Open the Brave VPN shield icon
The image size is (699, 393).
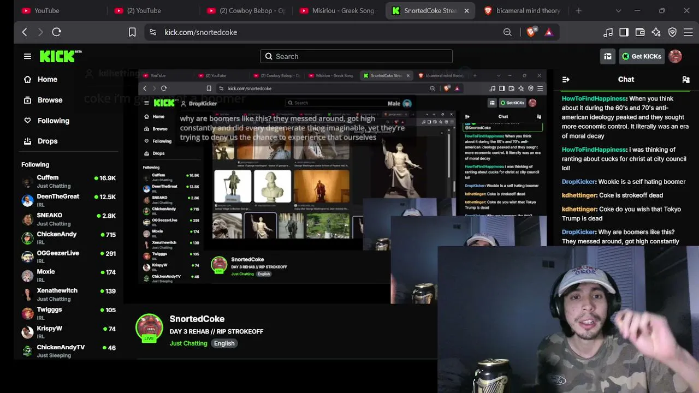coord(672,32)
